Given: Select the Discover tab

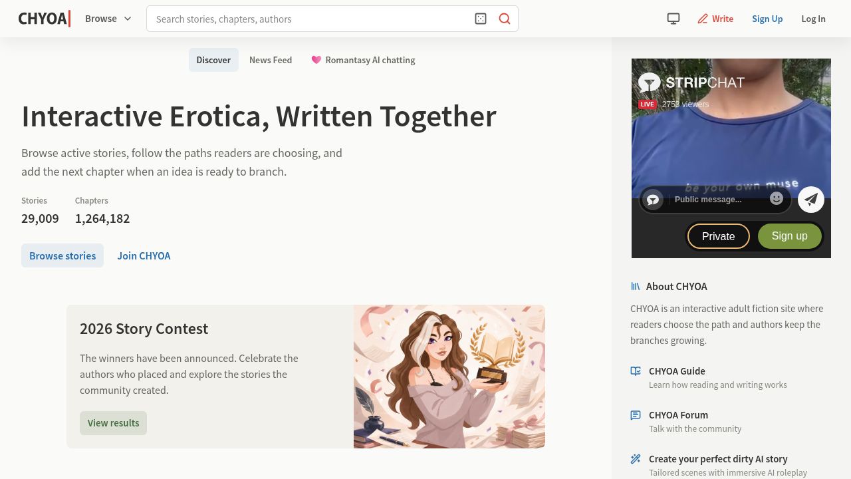Looking at the screenshot, I should (x=213, y=60).
